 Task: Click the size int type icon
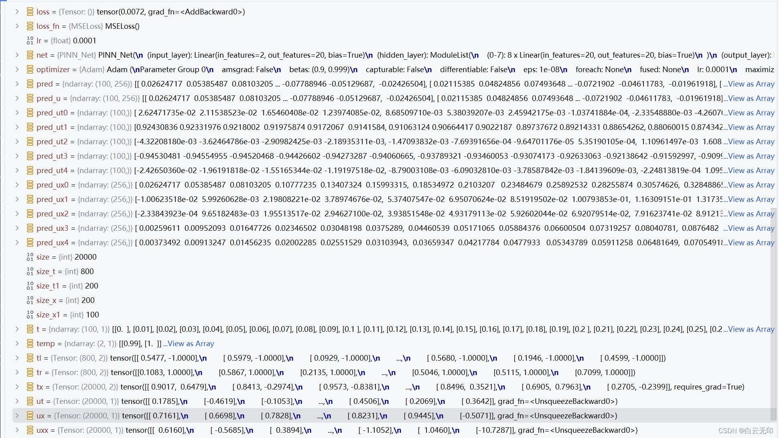click(x=30, y=257)
